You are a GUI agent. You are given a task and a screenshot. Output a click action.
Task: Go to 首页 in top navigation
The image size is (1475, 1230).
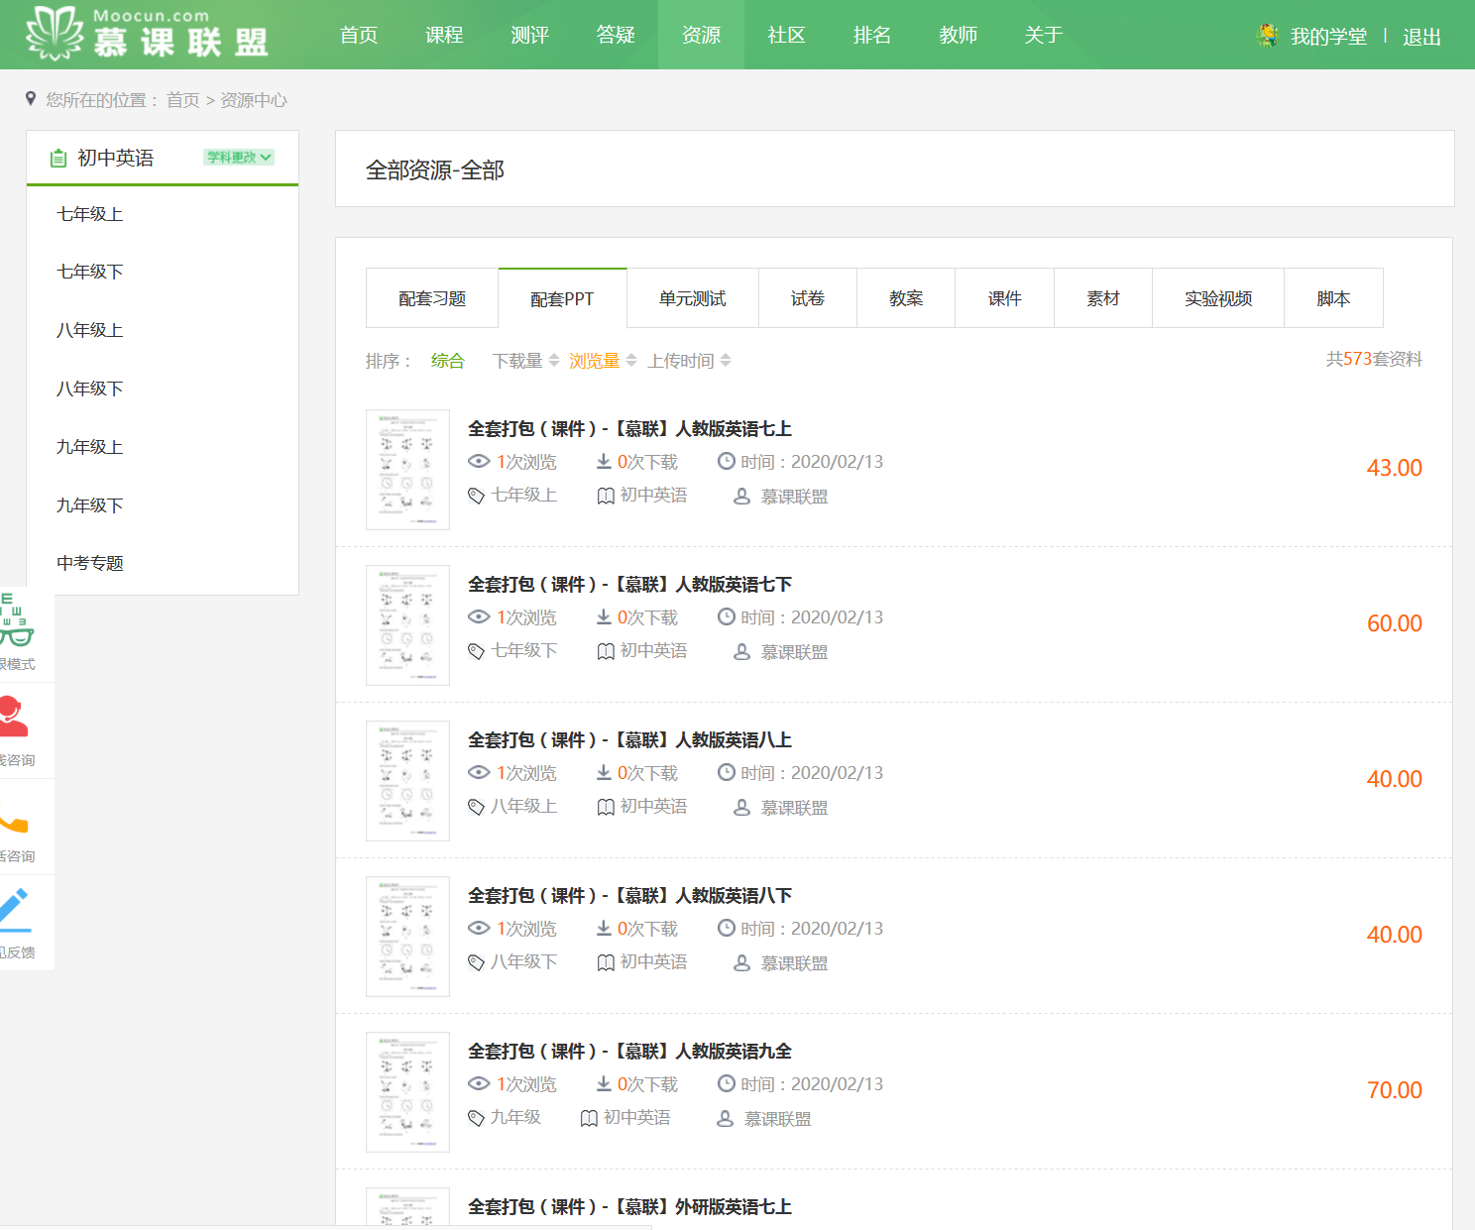[x=359, y=35]
